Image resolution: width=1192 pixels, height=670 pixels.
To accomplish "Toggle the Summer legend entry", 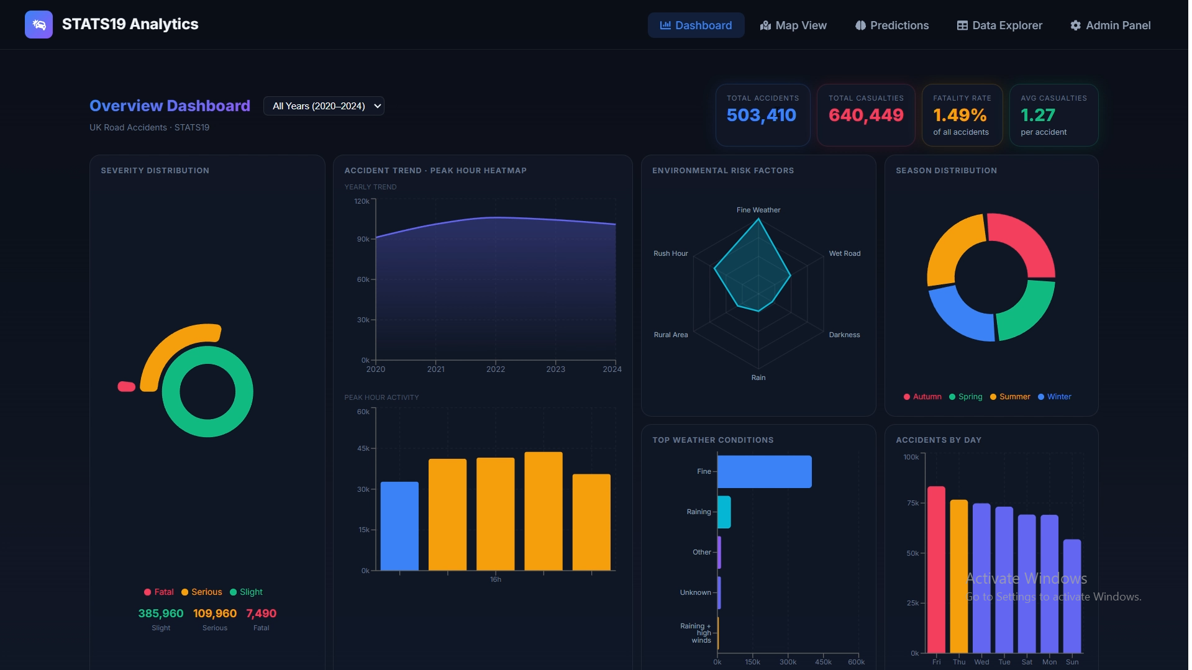I will [1010, 397].
